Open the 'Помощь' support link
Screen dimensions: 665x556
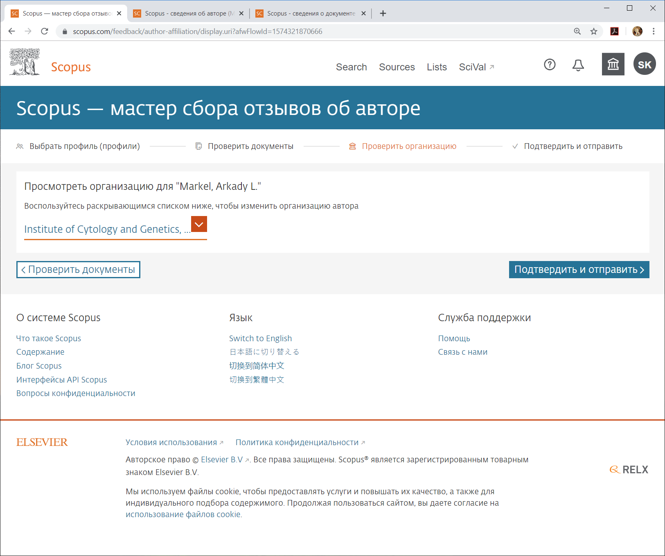coord(454,338)
